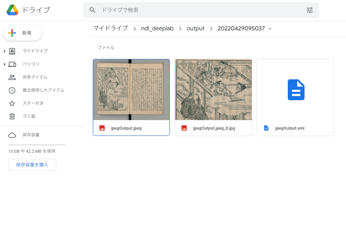Screen dimensions: 346x234
Task: Click the 共有アイテム people icon
Action: click(12, 77)
